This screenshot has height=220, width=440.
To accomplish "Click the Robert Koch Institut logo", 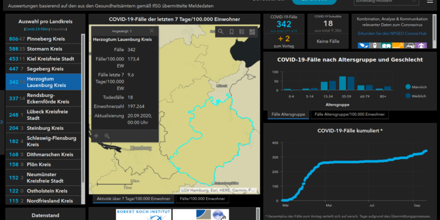I will [143, 215].
